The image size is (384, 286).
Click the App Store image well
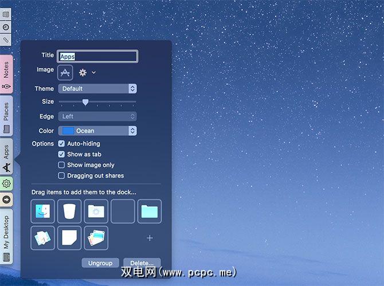pyautogui.click(x=65, y=72)
